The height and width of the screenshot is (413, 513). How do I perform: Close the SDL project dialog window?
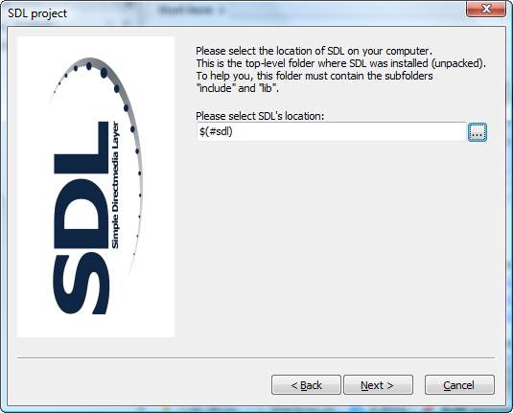click(x=486, y=9)
